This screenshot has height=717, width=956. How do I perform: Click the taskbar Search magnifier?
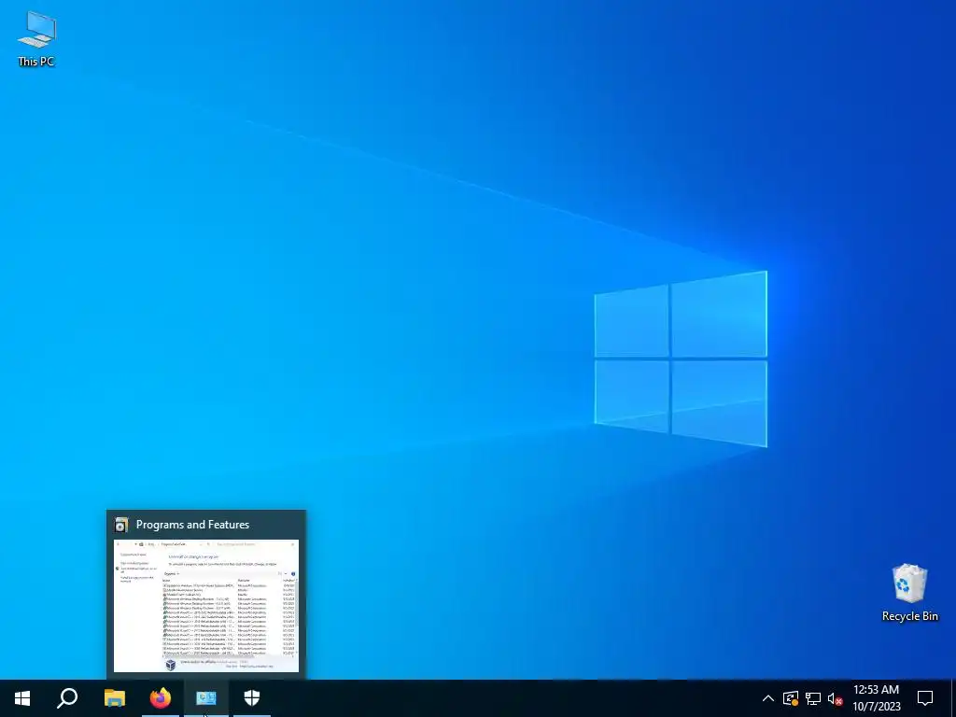coord(67,698)
